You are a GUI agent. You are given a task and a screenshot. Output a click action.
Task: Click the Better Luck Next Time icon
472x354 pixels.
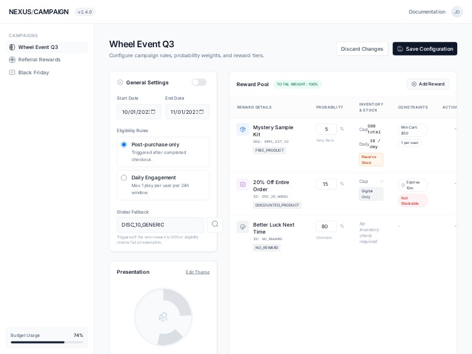[242, 227]
